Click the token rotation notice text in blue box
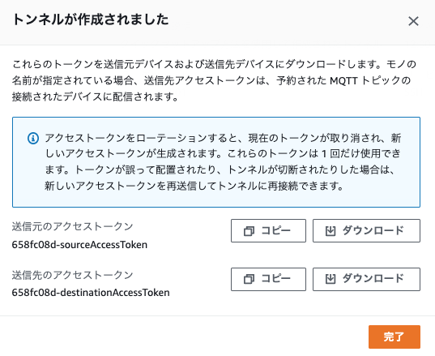Image resolution: width=435 pixels, height=356 pixels. click(223, 161)
